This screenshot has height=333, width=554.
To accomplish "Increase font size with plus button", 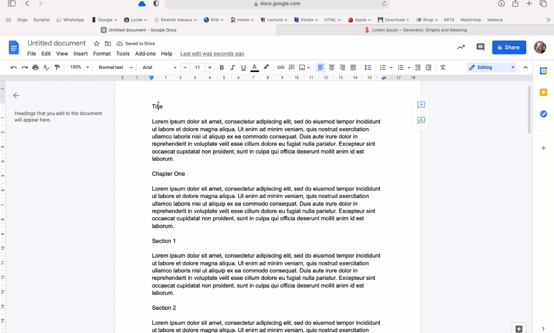I will coord(210,68).
